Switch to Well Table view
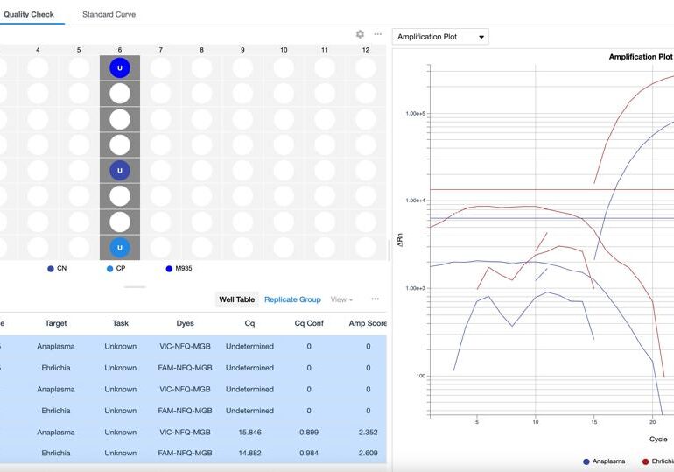 (237, 299)
